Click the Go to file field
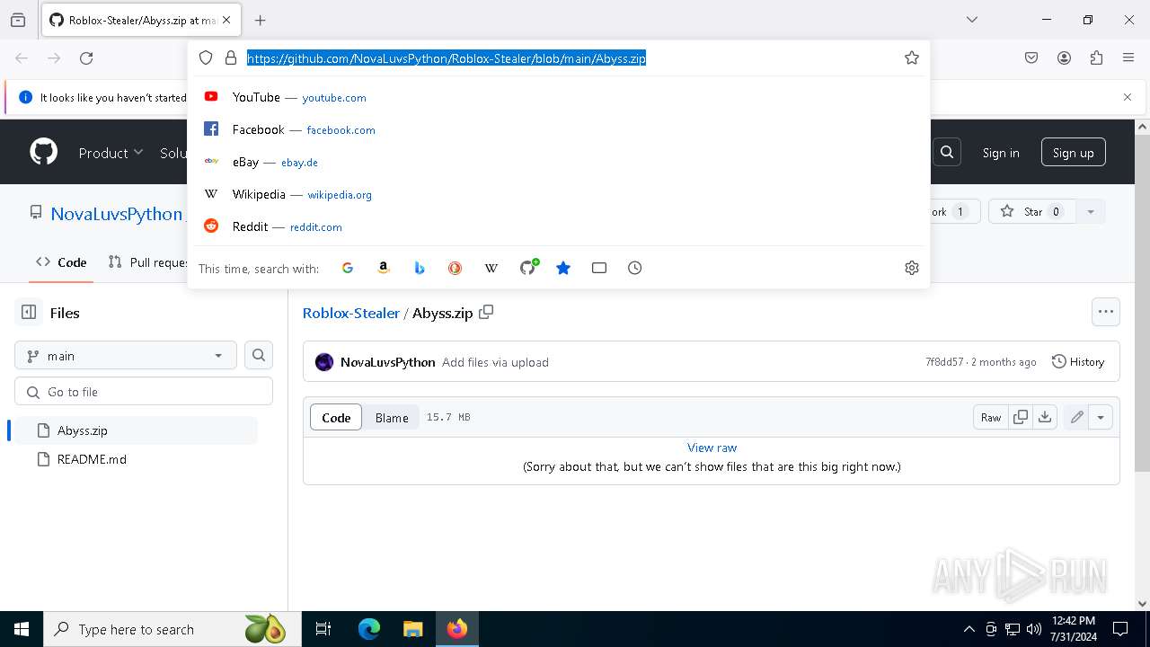This screenshot has height=647, width=1150. point(144,392)
